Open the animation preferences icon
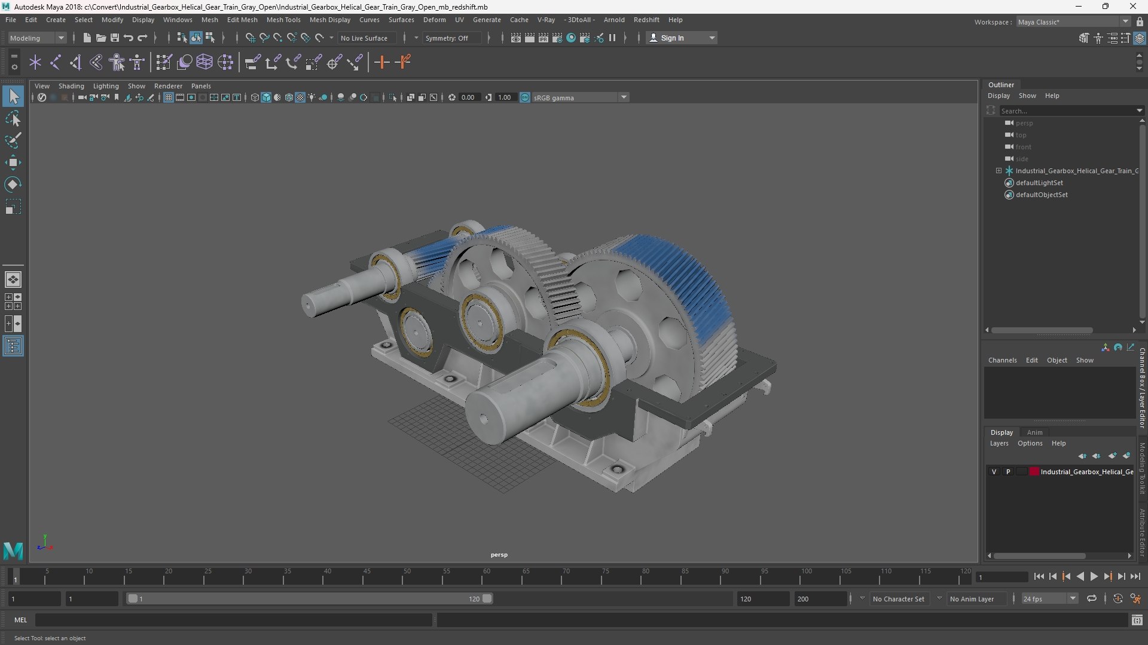The height and width of the screenshot is (645, 1148). pyautogui.click(x=1136, y=598)
